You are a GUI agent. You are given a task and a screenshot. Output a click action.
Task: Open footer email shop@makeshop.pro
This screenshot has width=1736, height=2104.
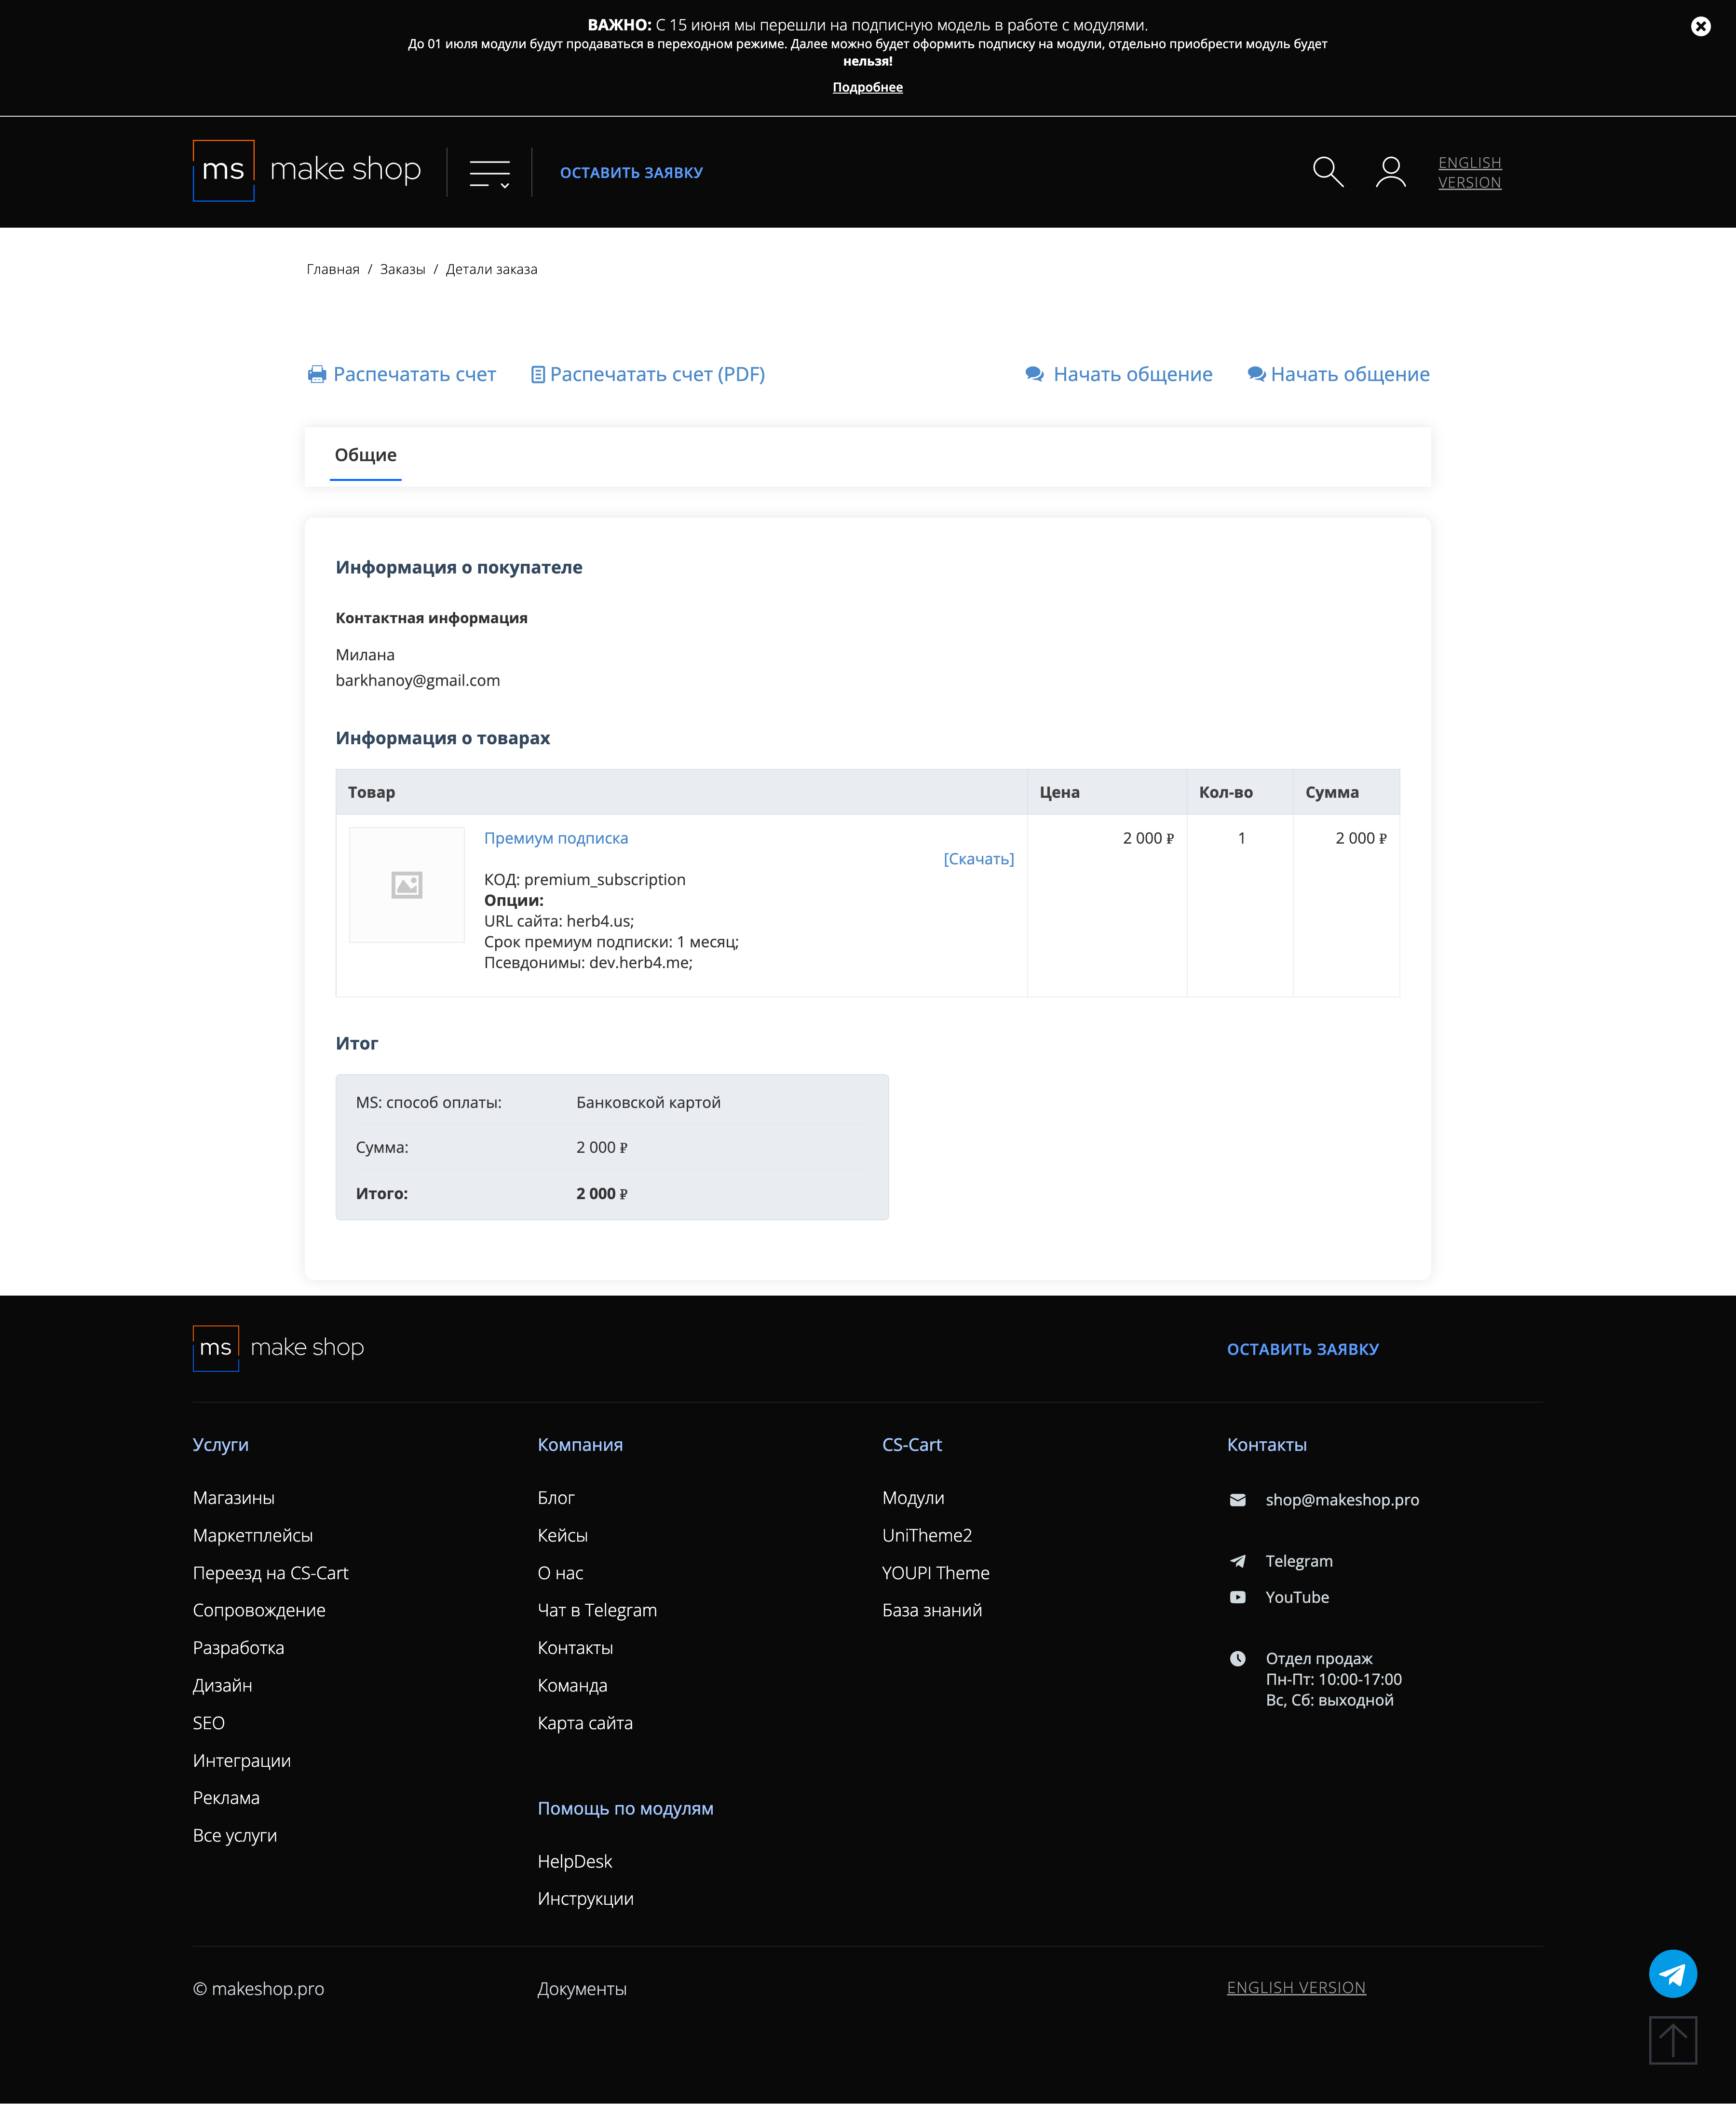tap(1341, 1499)
